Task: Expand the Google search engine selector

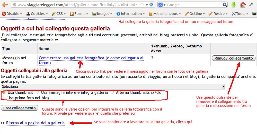Action: pyautogui.click(x=162, y=5)
